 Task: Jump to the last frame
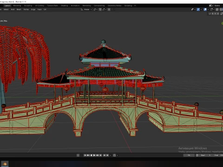click(x=100, y=155)
